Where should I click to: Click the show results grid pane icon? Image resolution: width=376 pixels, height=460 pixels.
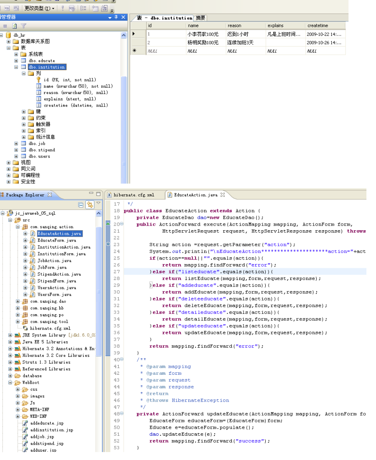click(16, 8)
